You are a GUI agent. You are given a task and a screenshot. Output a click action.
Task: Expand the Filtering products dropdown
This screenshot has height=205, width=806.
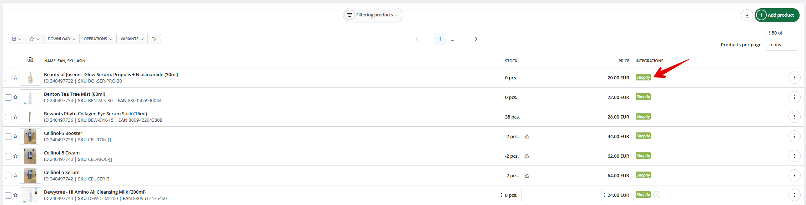click(373, 15)
